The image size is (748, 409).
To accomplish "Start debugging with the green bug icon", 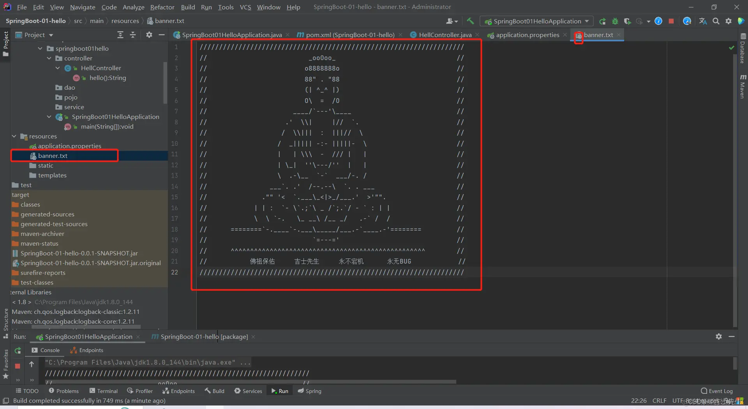I will 615,21.
